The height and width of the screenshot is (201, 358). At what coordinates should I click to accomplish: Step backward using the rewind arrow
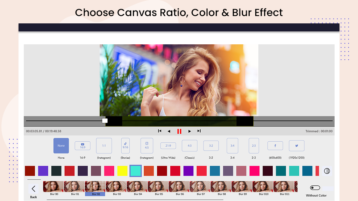coord(169,131)
